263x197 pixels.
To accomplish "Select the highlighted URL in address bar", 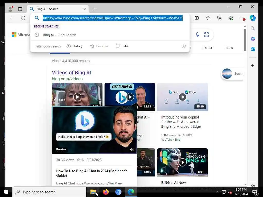I will coord(112,18).
